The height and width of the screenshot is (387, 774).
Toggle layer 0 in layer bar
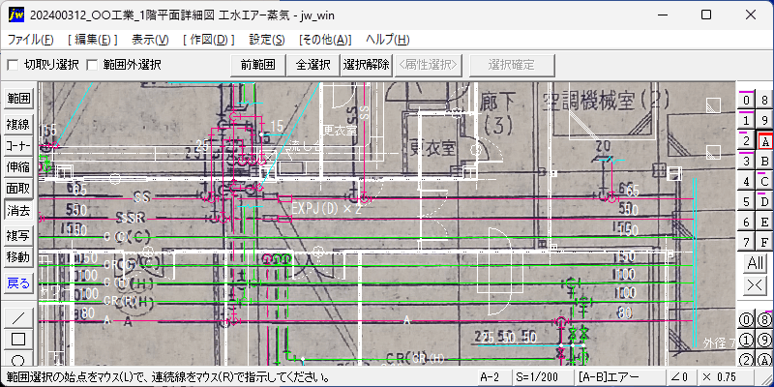coord(746,101)
